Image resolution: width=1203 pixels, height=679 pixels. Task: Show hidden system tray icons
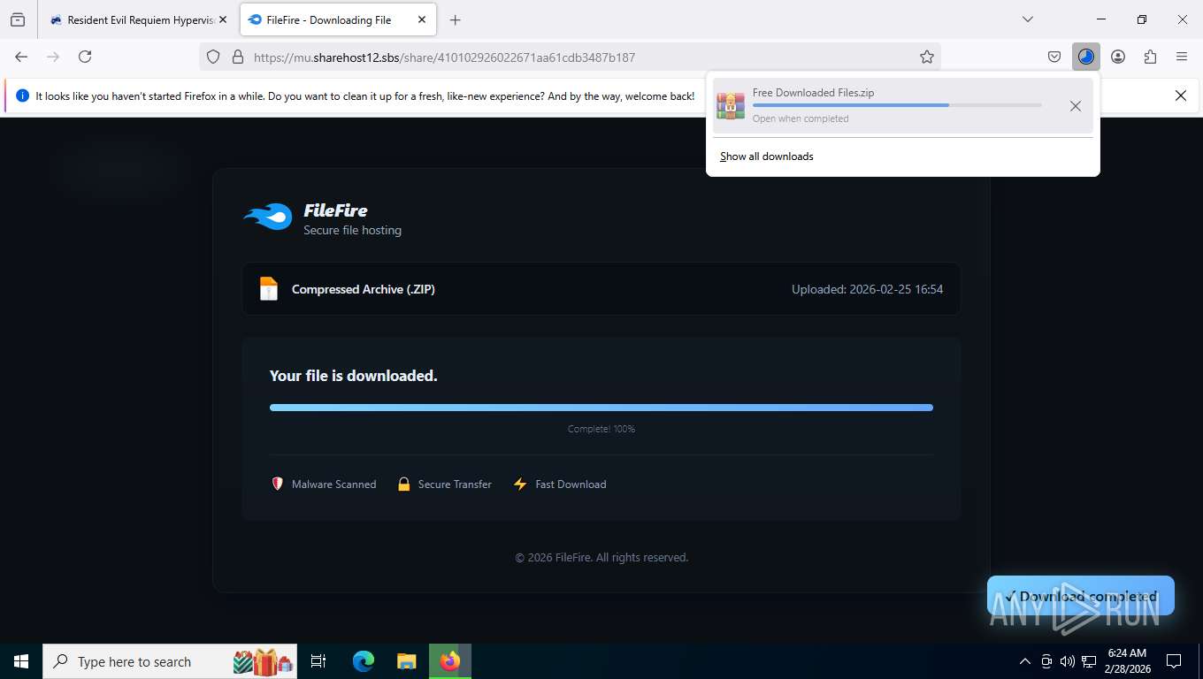pos(1024,661)
